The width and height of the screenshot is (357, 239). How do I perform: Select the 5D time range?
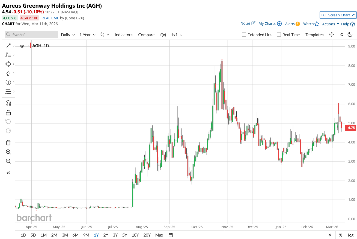[33, 235]
